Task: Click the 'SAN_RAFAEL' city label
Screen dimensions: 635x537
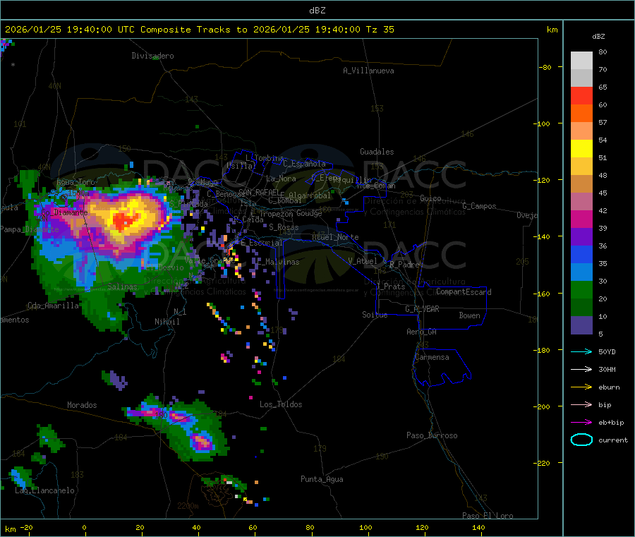Action: 259,192
